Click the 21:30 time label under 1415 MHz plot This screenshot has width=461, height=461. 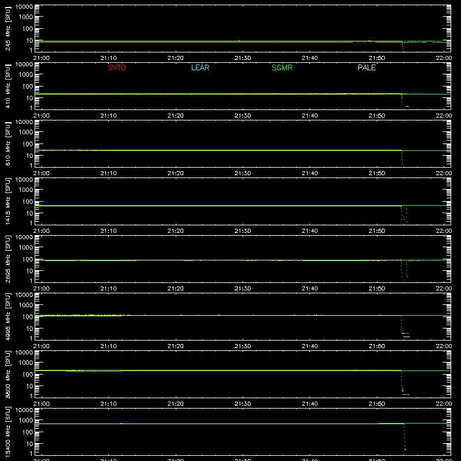coord(243,231)
